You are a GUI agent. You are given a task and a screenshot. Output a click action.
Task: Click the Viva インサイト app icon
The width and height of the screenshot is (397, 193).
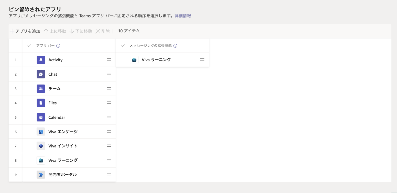(41, 146)
